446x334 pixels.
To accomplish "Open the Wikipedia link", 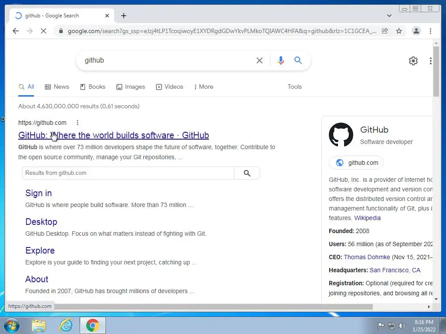I will 367,218.
